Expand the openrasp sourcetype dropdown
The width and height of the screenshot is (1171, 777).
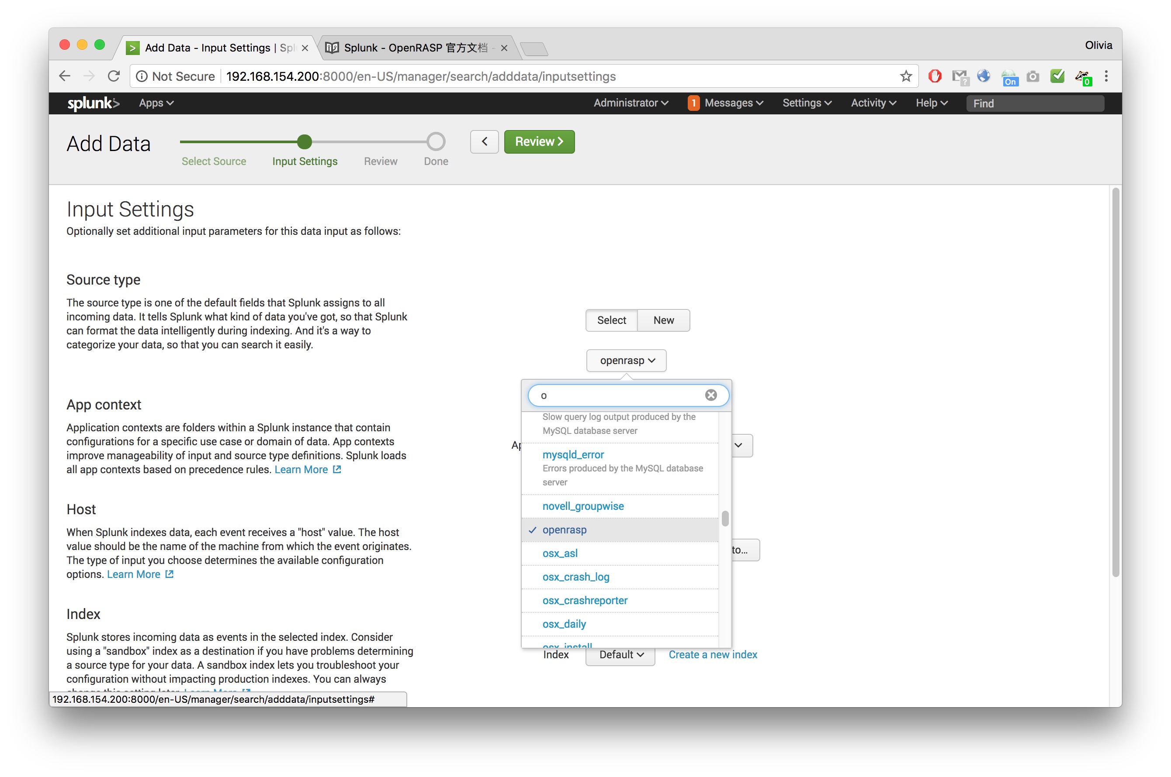click(625, 360)
